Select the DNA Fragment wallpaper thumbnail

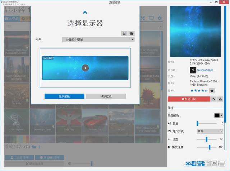click(x=17, y=122)
